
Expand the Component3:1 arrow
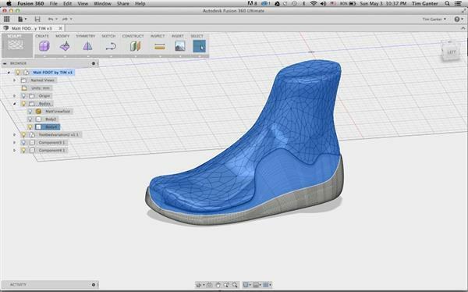14,143
